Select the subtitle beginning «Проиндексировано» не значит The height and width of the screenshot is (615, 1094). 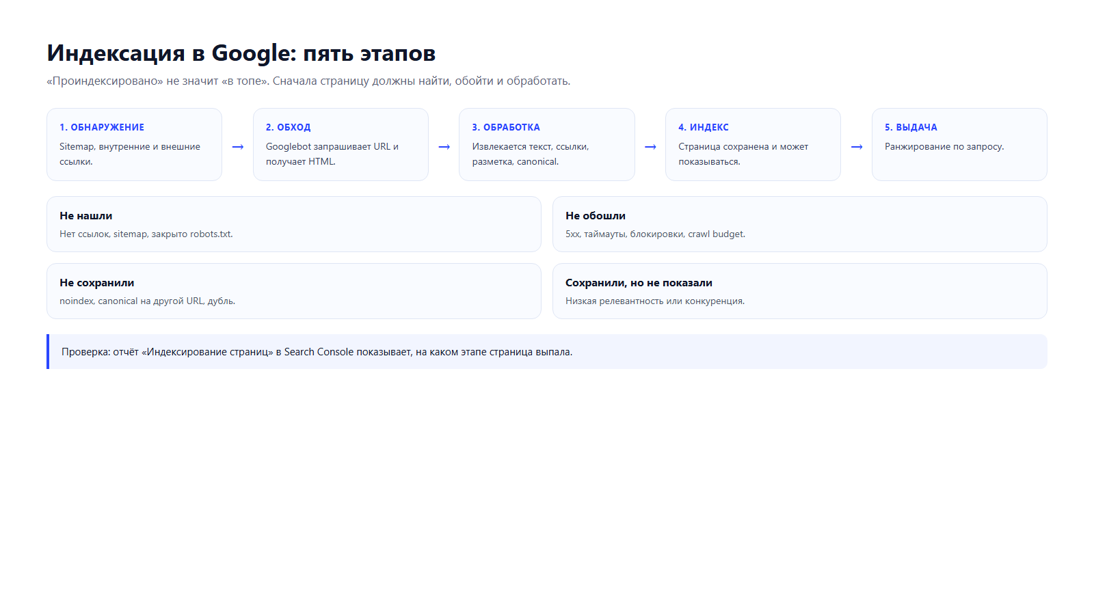308,81
